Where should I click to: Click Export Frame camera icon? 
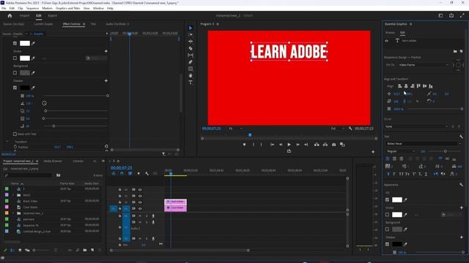pos(334,145)
